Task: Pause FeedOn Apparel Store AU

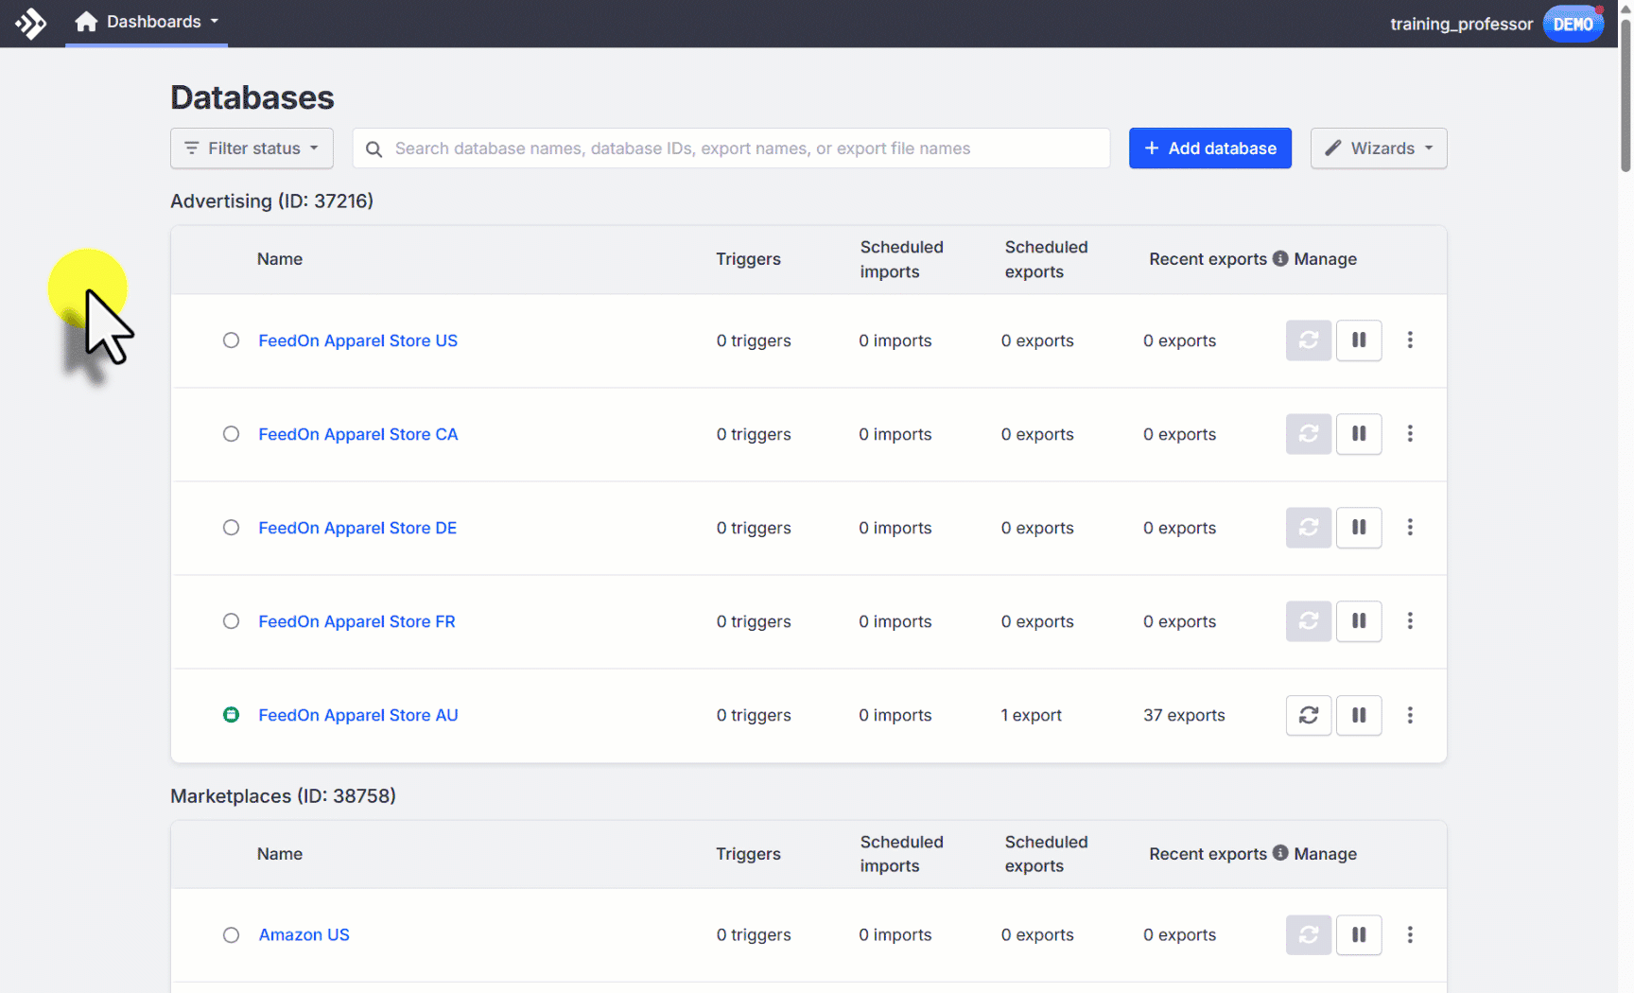Action: point(1359,715)
